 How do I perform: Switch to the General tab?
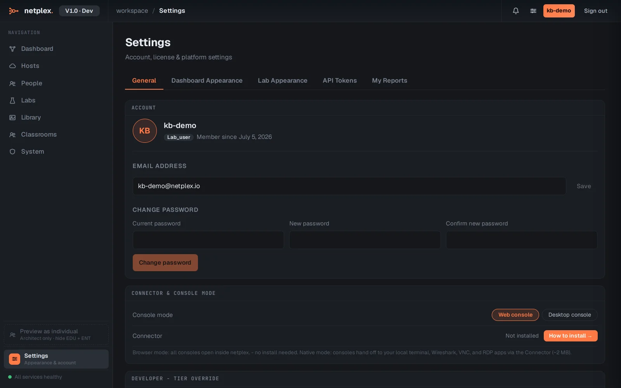144,81
